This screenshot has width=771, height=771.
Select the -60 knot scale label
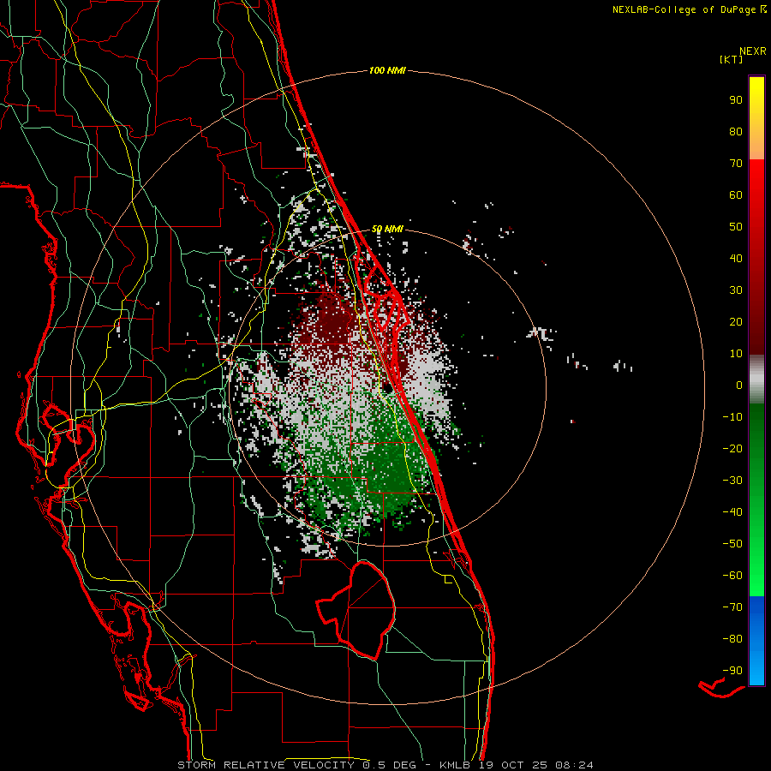click(x=732, y=576)
